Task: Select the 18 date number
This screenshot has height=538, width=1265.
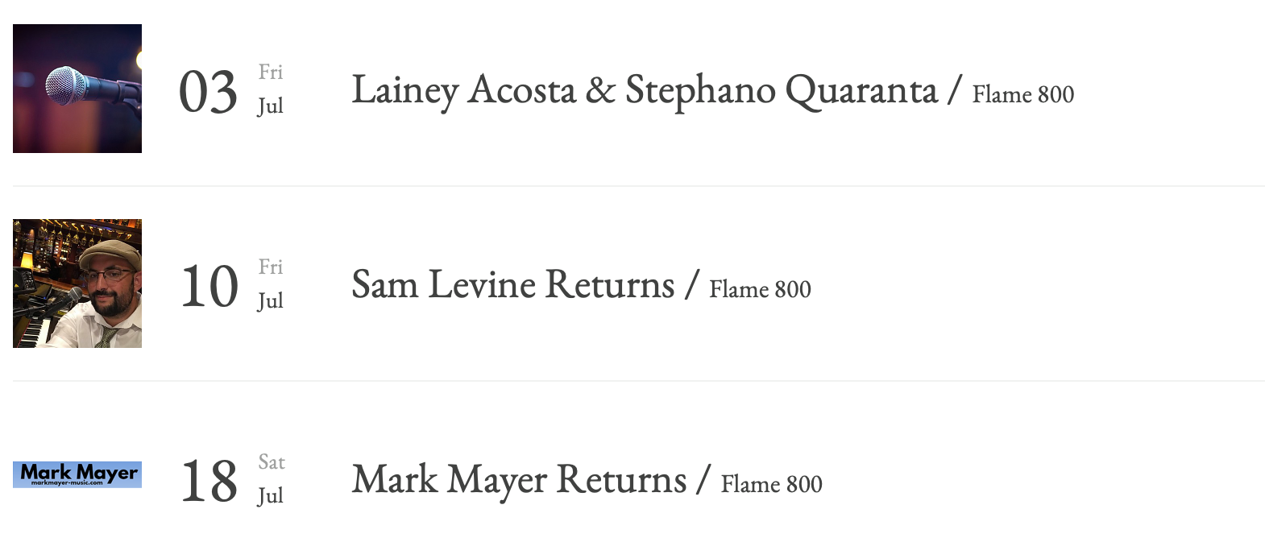Action: click(209, 482)
